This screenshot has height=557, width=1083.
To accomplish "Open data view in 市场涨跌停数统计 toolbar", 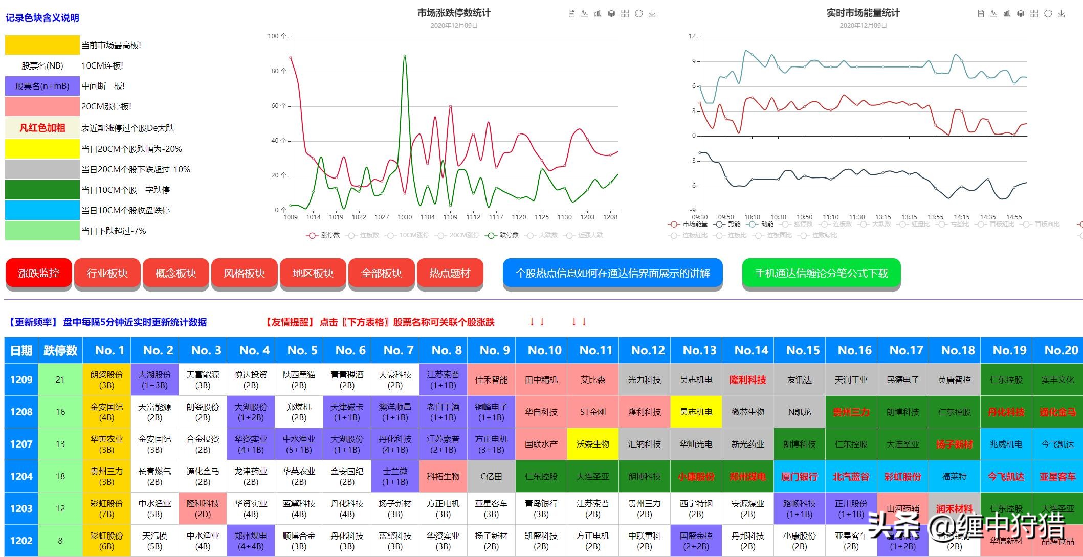I will pos(571,14).
